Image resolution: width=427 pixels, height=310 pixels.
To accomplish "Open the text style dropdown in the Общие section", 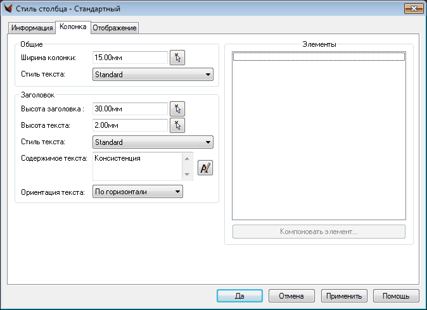I will [153, 75].
